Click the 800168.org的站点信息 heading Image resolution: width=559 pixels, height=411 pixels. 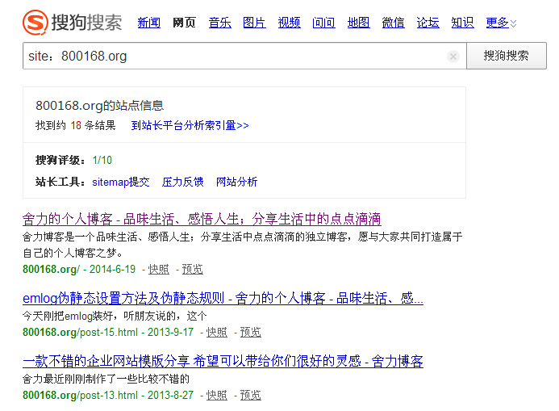[99, 106]
